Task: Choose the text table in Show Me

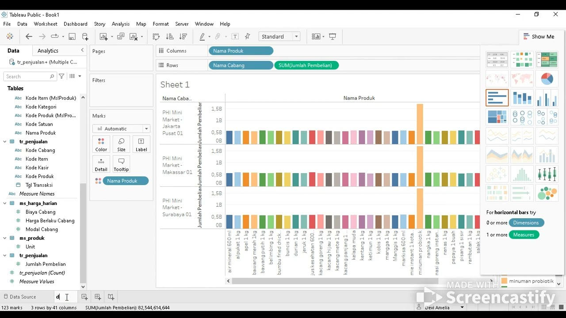Action: point(497,59)
